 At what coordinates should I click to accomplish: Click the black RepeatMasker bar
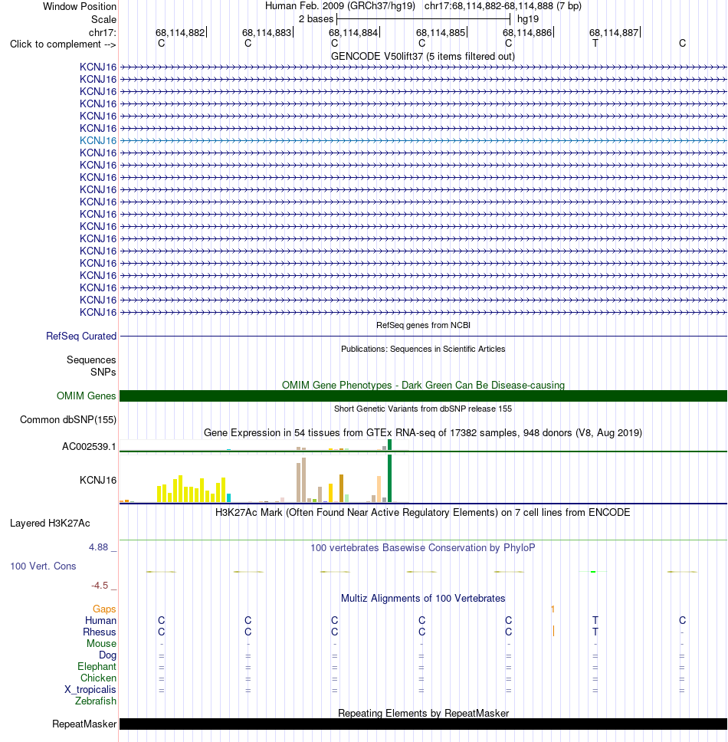point(423,724)
